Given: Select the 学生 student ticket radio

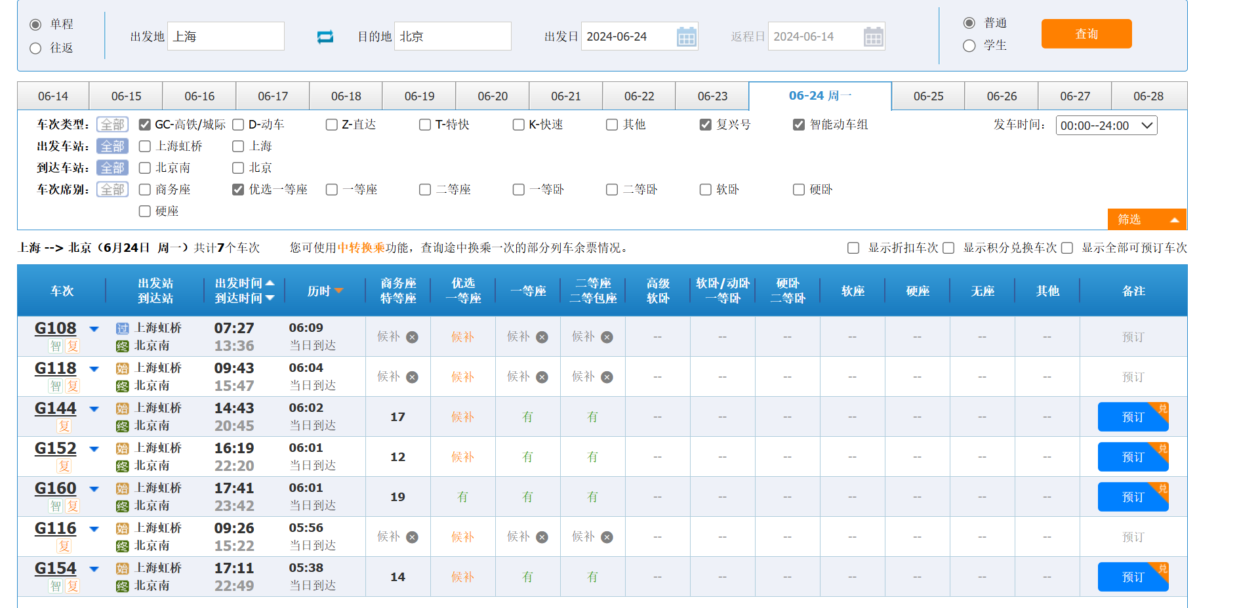Looking at the screenshot, I should point(969,46).
